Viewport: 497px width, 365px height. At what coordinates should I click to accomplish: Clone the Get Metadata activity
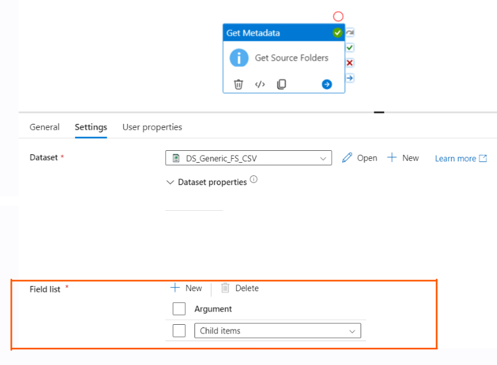coord(281,84)
